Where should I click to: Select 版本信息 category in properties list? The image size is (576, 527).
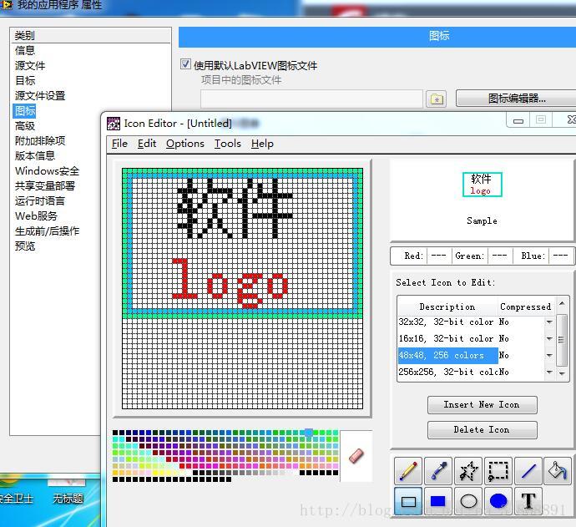(x=35, y=156)
